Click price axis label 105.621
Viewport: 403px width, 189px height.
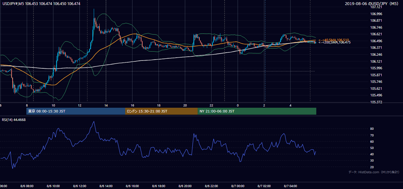377,89
